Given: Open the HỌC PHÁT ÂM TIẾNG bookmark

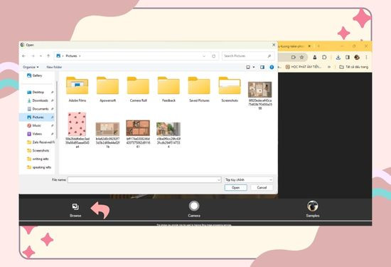Looking at the screenshot, I should 304,67.
